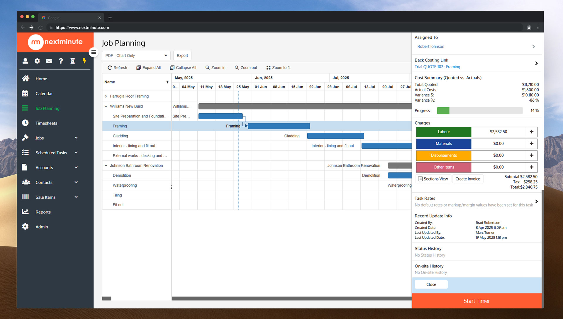This screenshot has width=563, height=319.
Task: Switch to the Job Planning section
Action: click(47, 108)
